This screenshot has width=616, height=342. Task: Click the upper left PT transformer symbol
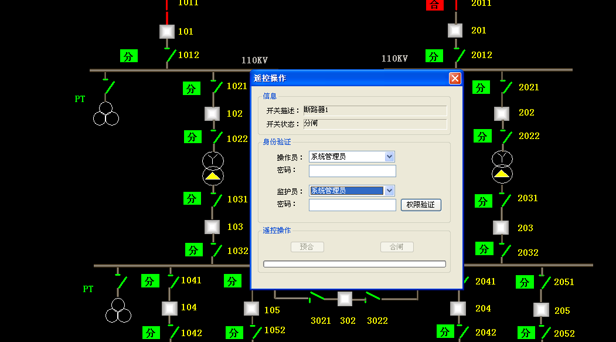[x=106, y=114]
